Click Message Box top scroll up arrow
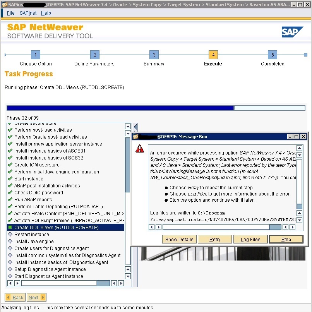This screenshot has width=312, height=312. point(300,148)
